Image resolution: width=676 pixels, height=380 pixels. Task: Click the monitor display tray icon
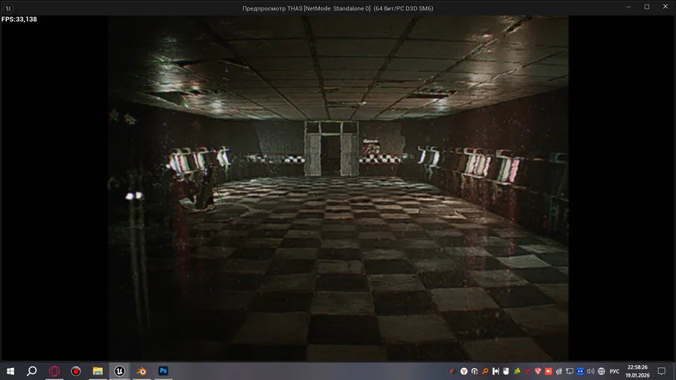pyautogui.click(x=569, y=371)
